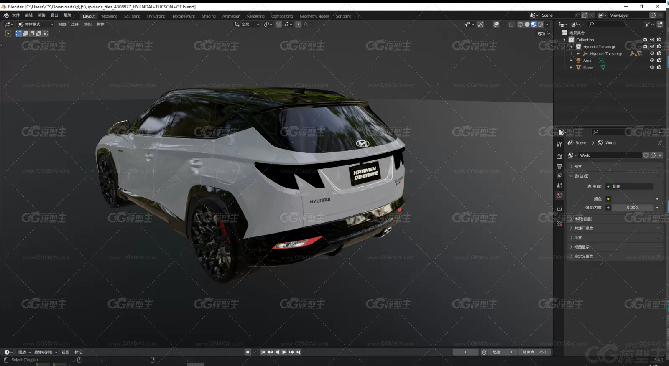Screen dimensions: 669x366
Task: Switch to rendered shading mode
Action: (x=540, y=24)
